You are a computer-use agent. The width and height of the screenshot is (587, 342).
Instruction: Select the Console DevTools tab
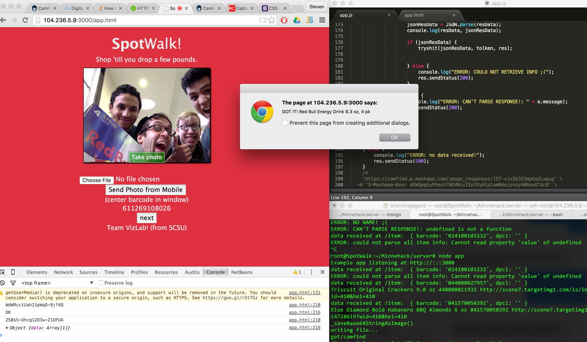pyautogui.click(x=215, y=272)
